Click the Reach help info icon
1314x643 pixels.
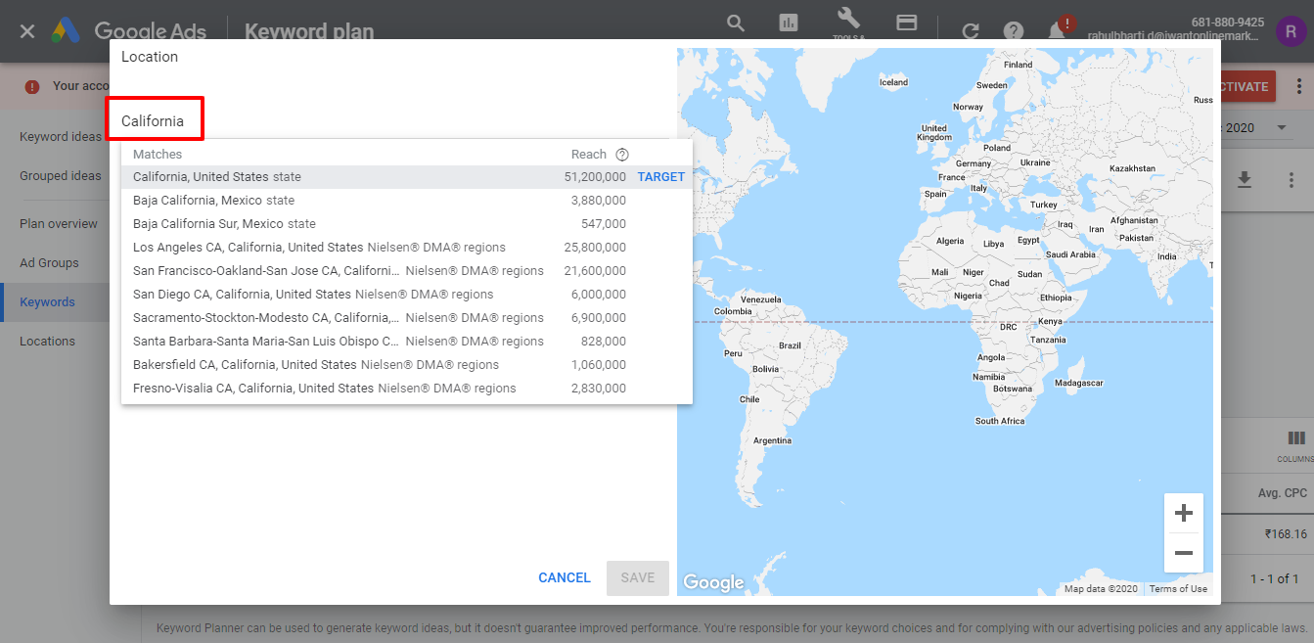[622, 155]
